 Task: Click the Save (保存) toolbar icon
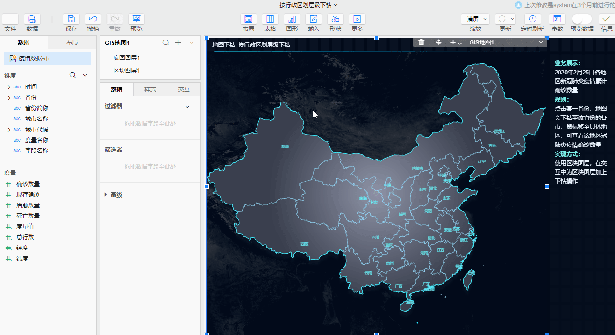71,19
